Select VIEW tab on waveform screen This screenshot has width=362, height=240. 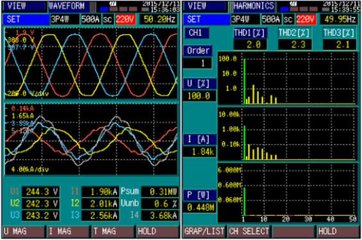(24, 6)
